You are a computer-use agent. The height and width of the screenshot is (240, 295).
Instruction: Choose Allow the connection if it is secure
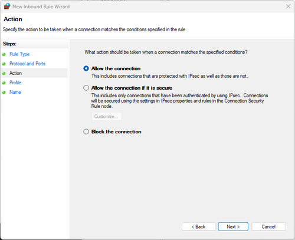(x=86, y=88)
